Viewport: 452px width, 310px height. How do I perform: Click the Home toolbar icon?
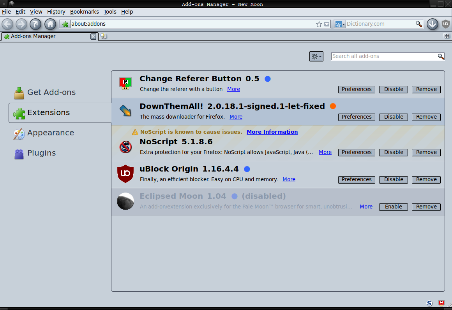tap(50, 24)
